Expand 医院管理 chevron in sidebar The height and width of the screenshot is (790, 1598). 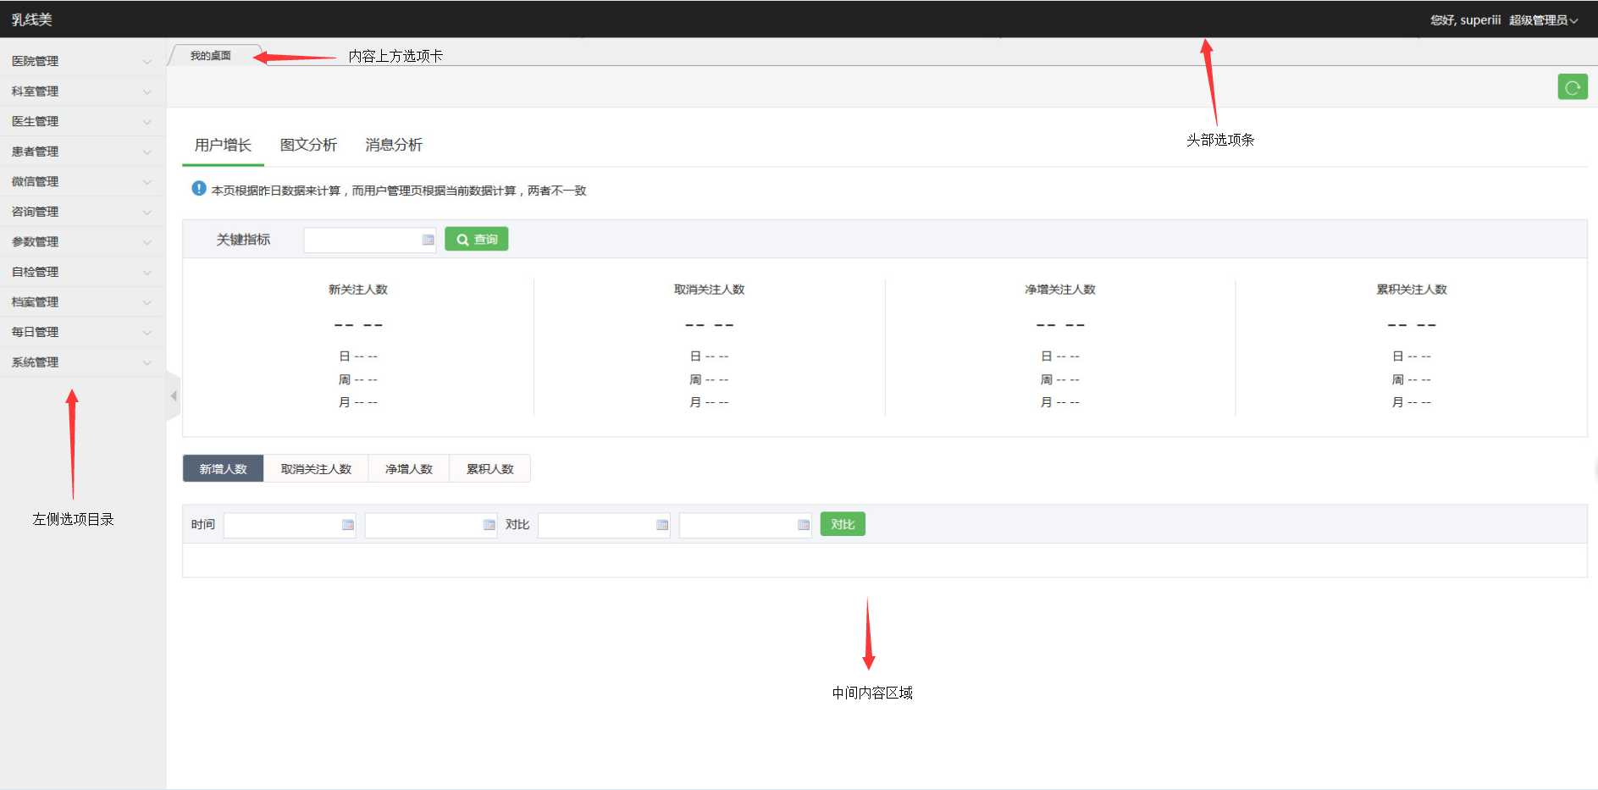point(147,62)
